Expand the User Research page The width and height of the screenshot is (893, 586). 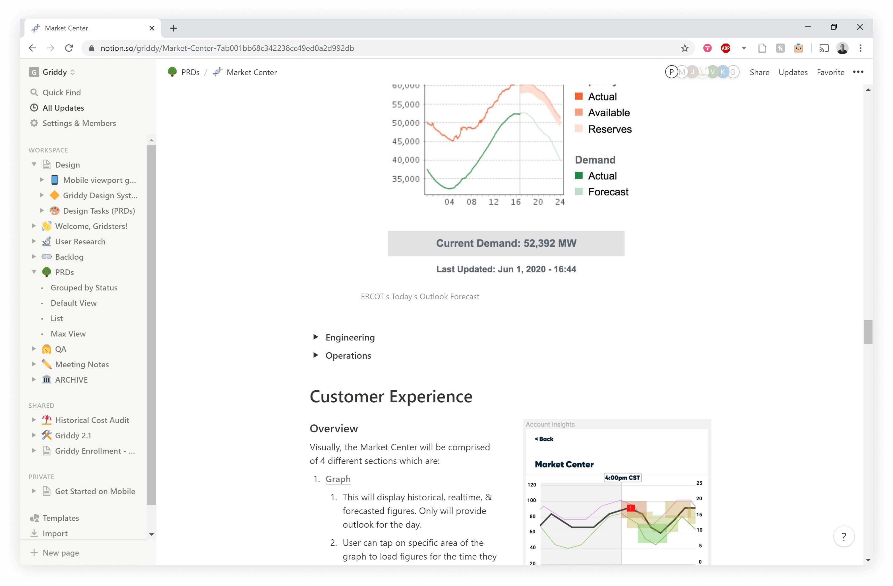click(x=34, y=242)
